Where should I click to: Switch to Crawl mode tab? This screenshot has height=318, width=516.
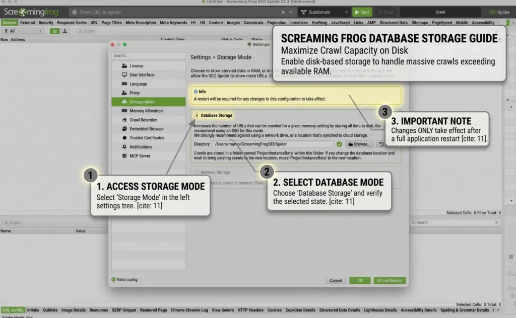[440, 12]
